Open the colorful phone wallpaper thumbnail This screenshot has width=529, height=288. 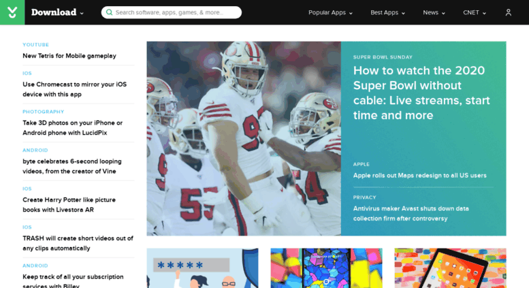coord(326,268)
